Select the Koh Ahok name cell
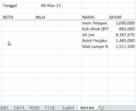The height and width of the screenshot is (111, 136). click(95, 29)
